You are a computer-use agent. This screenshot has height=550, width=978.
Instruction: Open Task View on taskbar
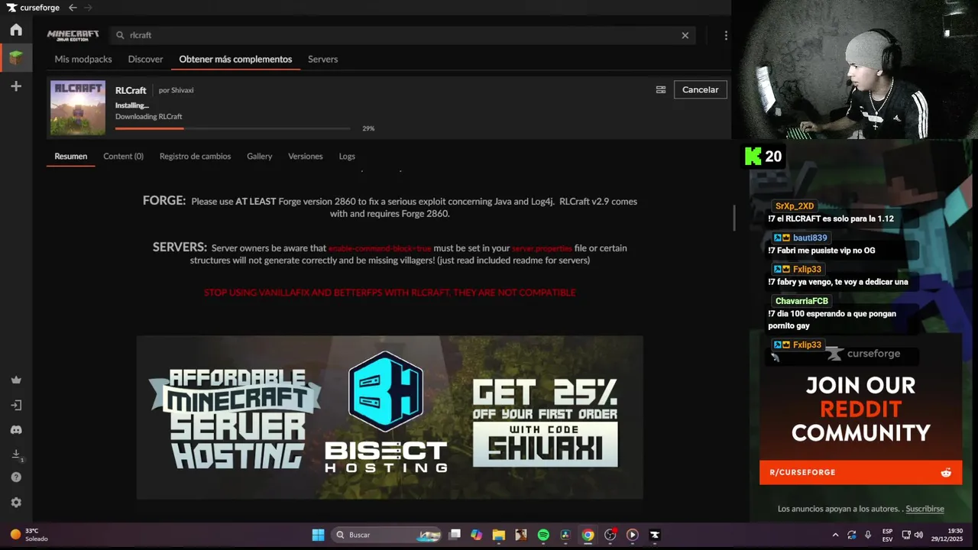point(455,535)
